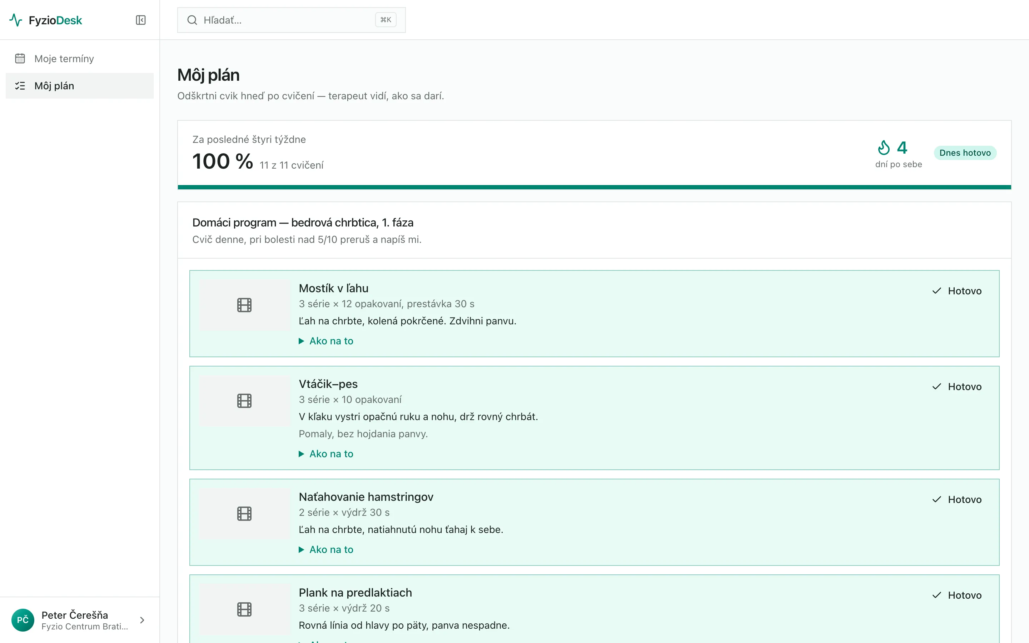Open the Mostík v ľahu video thumbnail
Image resolution: width=1029 pixels, height=643 pixels.
244,305
